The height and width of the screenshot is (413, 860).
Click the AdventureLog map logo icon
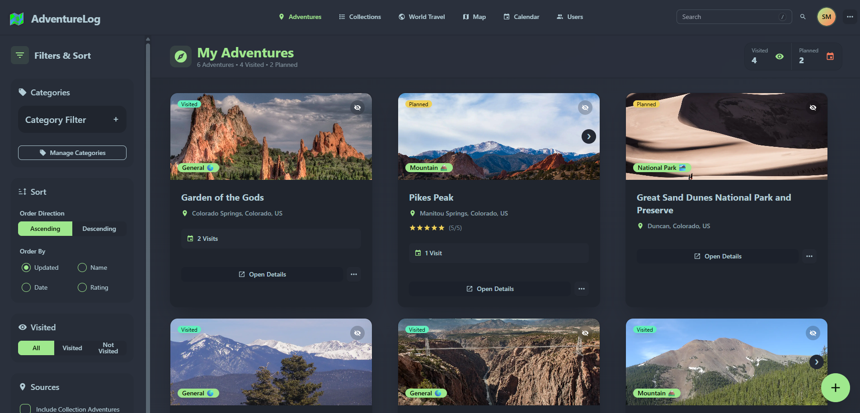pyautogui.click(x=17, y=19)
